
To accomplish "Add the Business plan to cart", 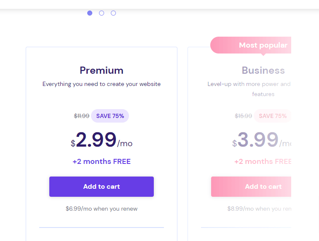I will click(x=251, y=187).
